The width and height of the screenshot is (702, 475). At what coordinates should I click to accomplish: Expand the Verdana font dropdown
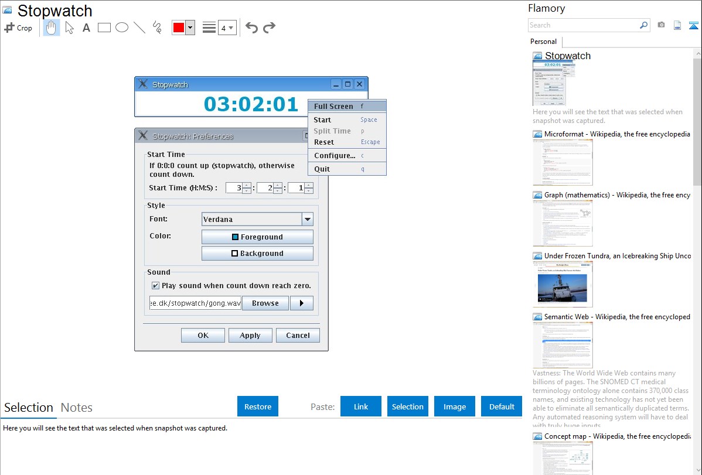point(308,220)
